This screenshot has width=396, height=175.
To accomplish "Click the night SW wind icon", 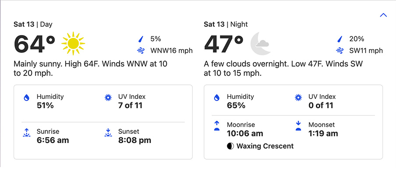I will coord(339,50).
